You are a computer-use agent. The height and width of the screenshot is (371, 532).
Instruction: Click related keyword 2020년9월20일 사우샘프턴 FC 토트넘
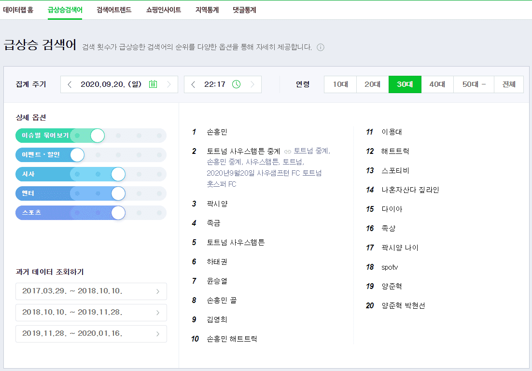(264, 173)
